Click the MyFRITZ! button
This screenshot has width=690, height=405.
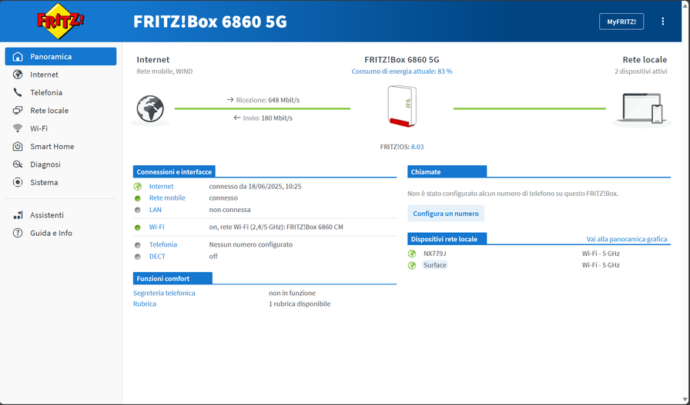[621, 22]
